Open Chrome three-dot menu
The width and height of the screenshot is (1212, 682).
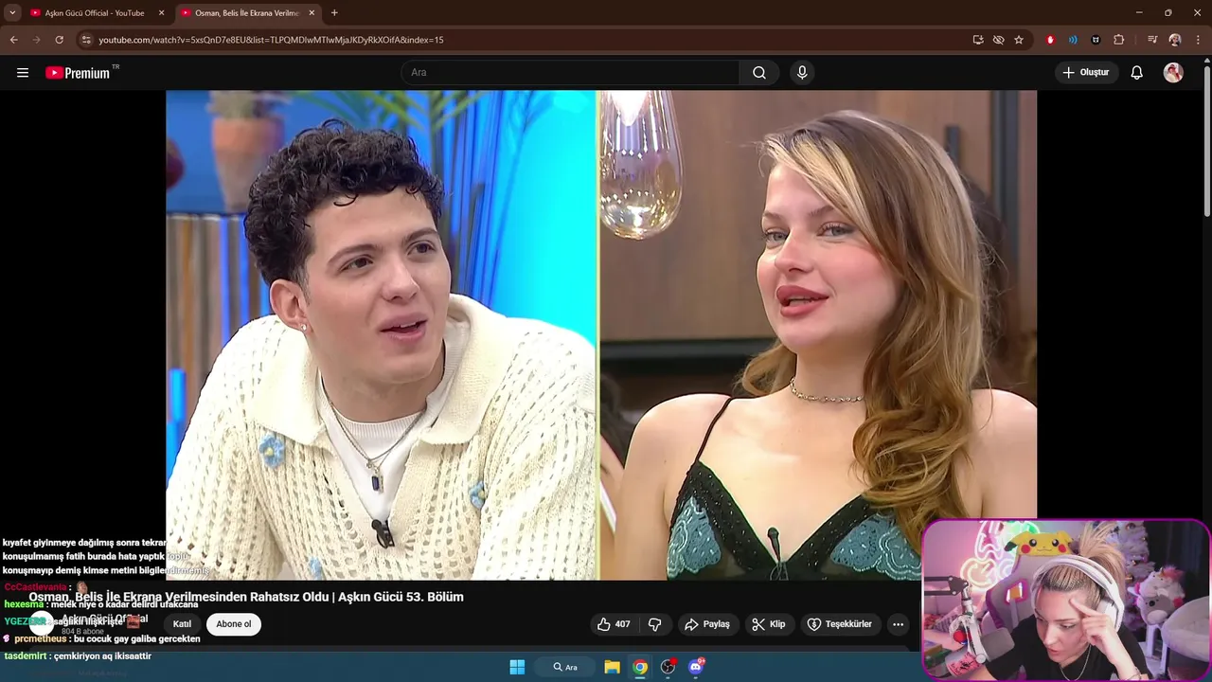[1199, 40]
